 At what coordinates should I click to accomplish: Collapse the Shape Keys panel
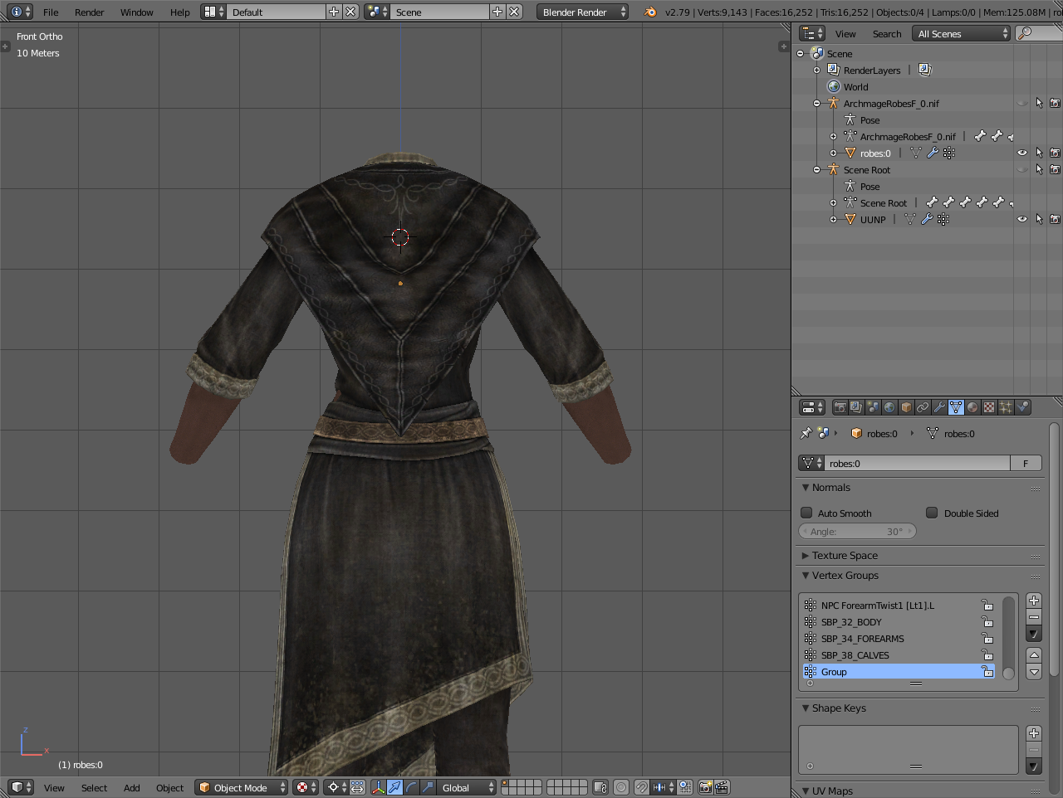(x=806, y=708)
